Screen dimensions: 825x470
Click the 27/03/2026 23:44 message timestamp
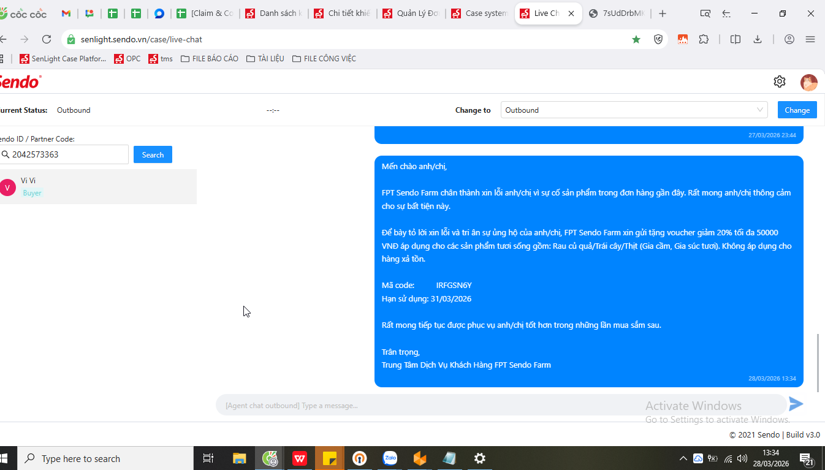[772, 135]
